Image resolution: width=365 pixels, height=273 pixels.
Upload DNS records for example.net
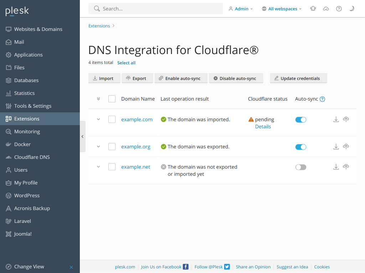pos(346,167)
